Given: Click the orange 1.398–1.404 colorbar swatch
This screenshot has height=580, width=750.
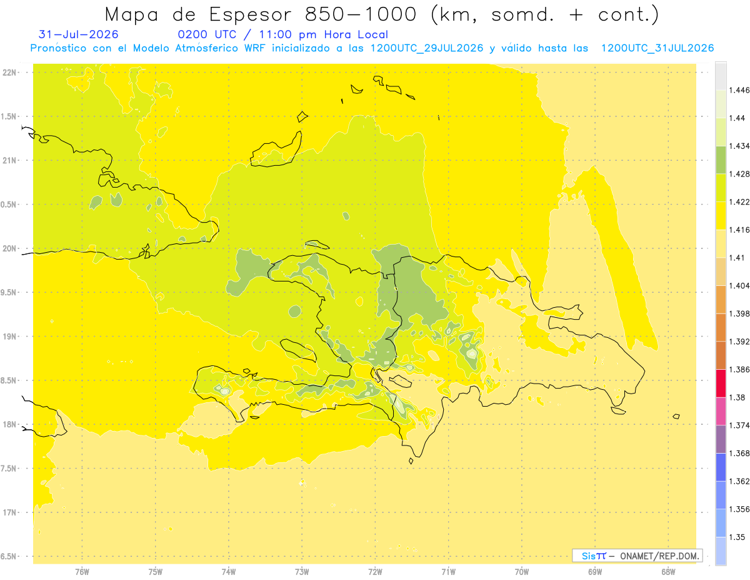Looking at the screenshot, I should coord(721,299).
